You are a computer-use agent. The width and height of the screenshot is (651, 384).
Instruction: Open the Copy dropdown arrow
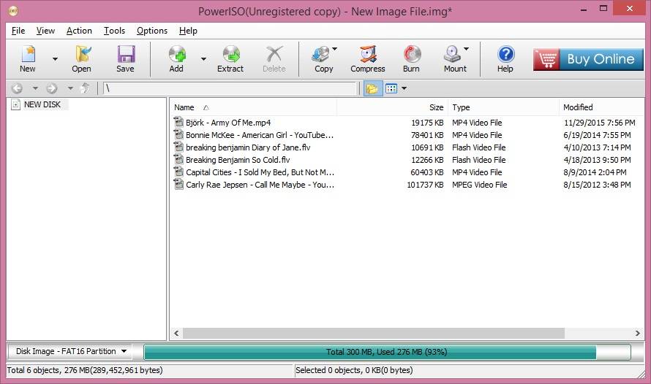[334, 49]
